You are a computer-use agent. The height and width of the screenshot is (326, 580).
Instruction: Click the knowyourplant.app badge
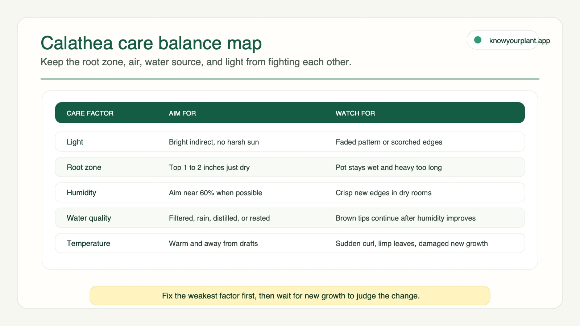[x=503, y=40]
